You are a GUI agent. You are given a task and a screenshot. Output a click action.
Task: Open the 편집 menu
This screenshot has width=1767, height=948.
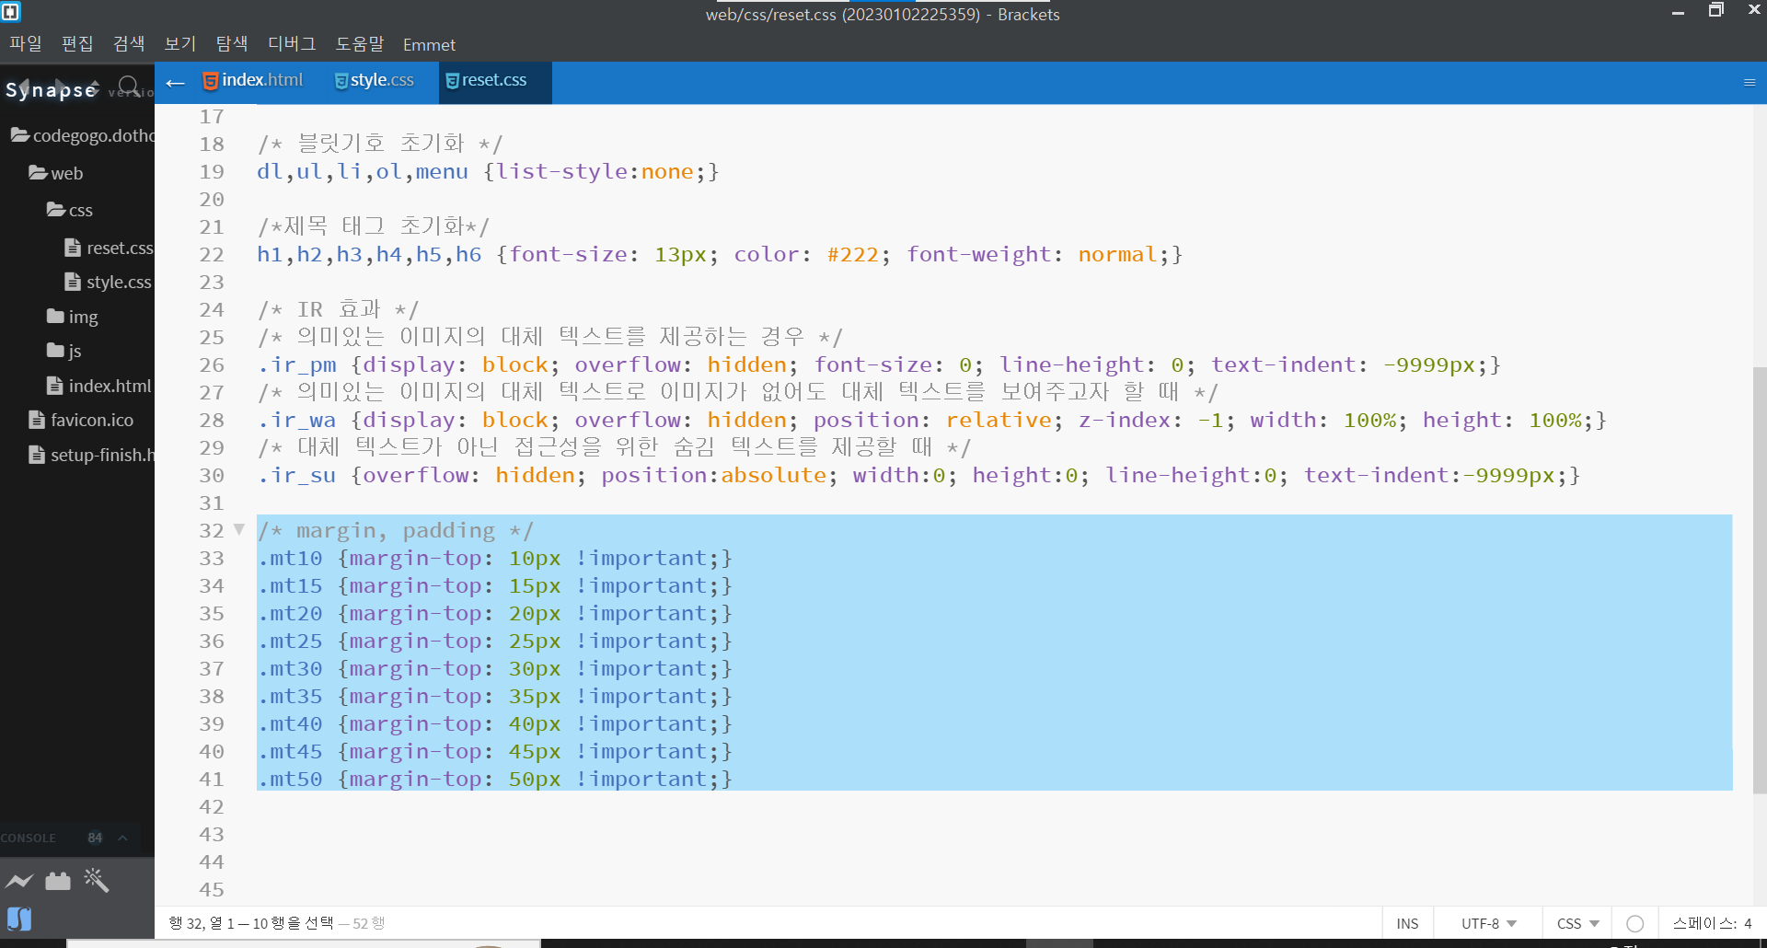(x=77, y=43)
